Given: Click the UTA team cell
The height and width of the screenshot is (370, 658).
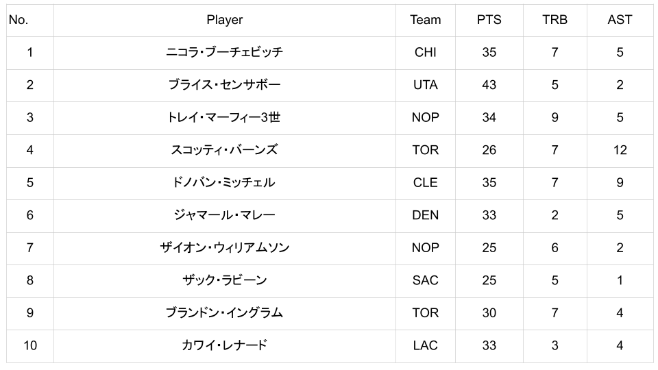Looking at the screenshot, I should tap(425, 85).
